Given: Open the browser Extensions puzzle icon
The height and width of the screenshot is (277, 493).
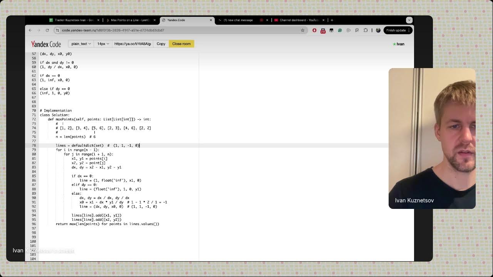Looking at the screenshot, I should point(366,30).
